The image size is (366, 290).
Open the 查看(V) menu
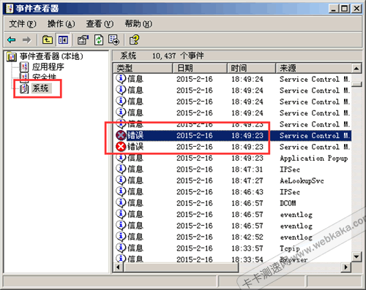[100, 24]
